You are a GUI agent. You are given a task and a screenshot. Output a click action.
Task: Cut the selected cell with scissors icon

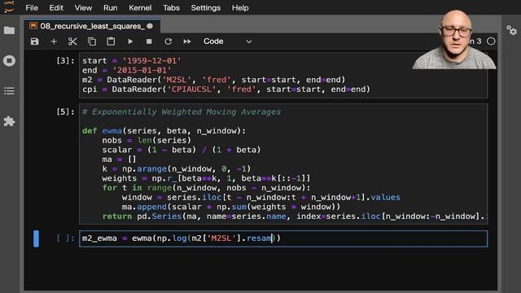[x=72, y=42]
